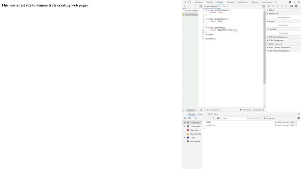Viewport: 301px width, 169px height.
Task: Switch to the VM file tab
Action: click(225, 6)
